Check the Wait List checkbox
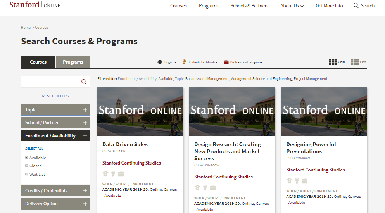The height and width of the screenshot is (213, 385). pyautogui.click(x=26, y=174)
